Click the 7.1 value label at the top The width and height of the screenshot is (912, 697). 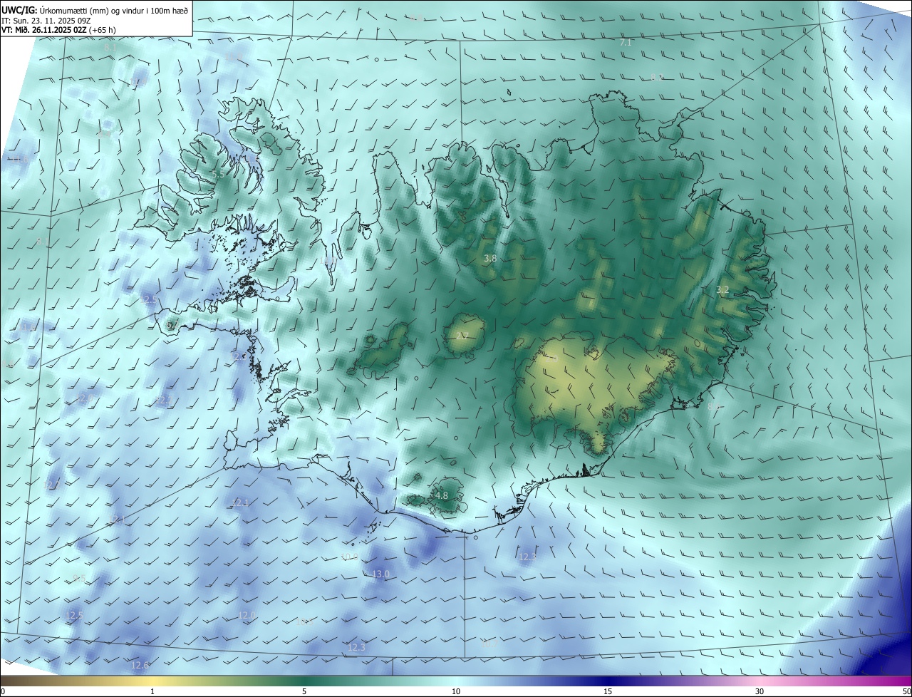(626, 43)
